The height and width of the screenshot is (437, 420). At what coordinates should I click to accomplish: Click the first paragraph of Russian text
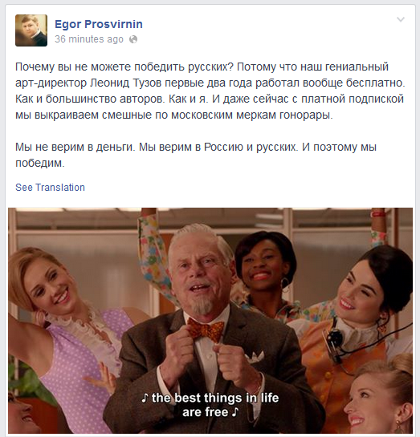pos(210,91)
